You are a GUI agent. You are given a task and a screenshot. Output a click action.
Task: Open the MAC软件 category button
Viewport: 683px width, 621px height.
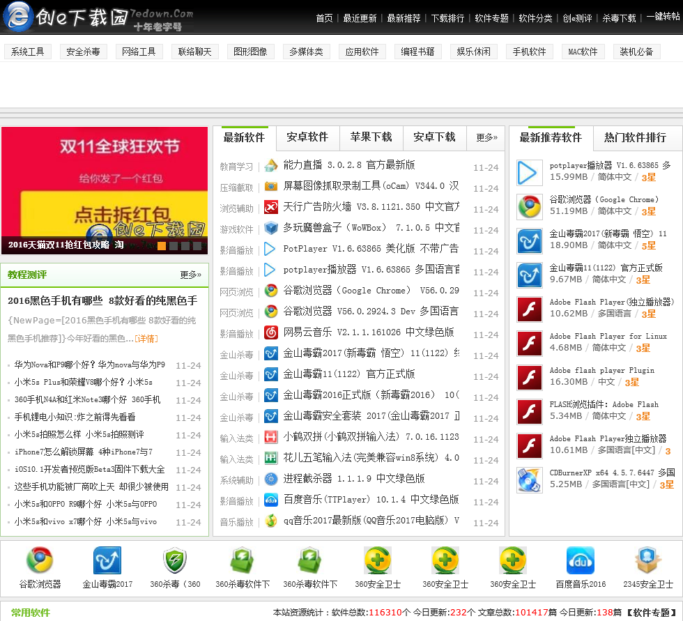click(x=583, y=52)
